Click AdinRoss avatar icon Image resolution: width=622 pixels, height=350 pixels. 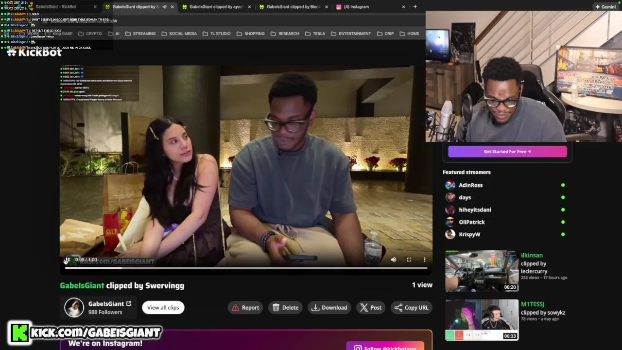click(x=450, y=185)
